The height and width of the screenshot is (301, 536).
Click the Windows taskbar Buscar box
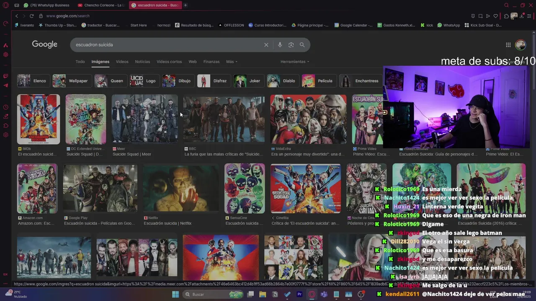click(213, 294)
